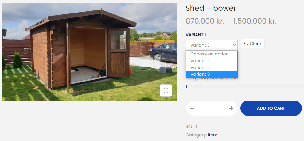Viewport: 304px width, 141px height.
Task: Click the price range text
Action: tap(231, 21)
